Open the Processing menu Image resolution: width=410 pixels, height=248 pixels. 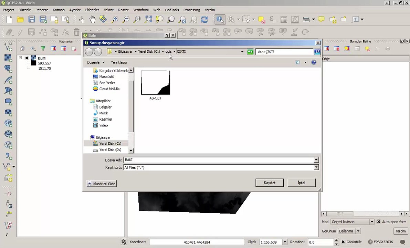click(192, 10)
